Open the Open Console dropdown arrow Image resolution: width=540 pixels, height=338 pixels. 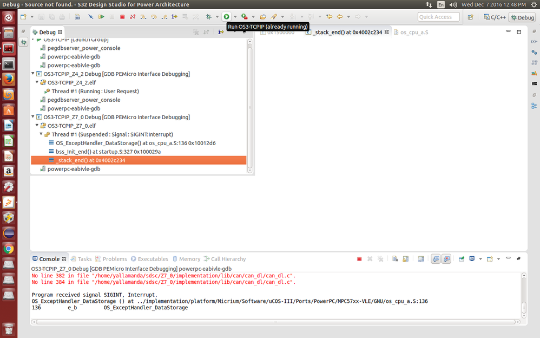point(498,259)
